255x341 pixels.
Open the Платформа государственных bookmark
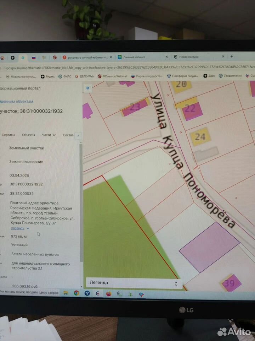click(183, 76)
